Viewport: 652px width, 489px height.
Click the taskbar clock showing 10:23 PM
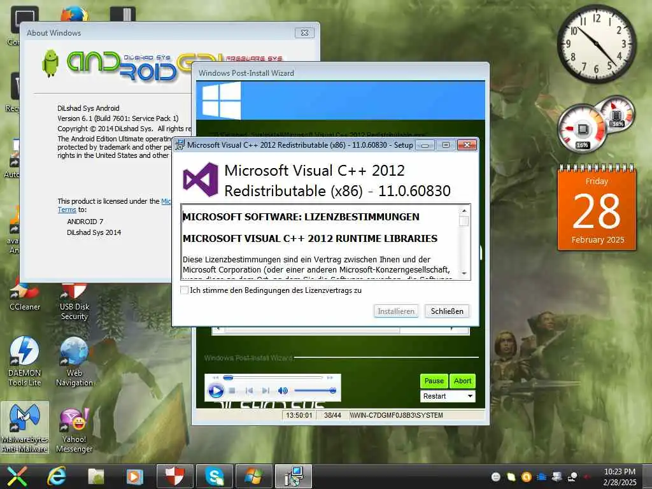(x=620, y=477)
